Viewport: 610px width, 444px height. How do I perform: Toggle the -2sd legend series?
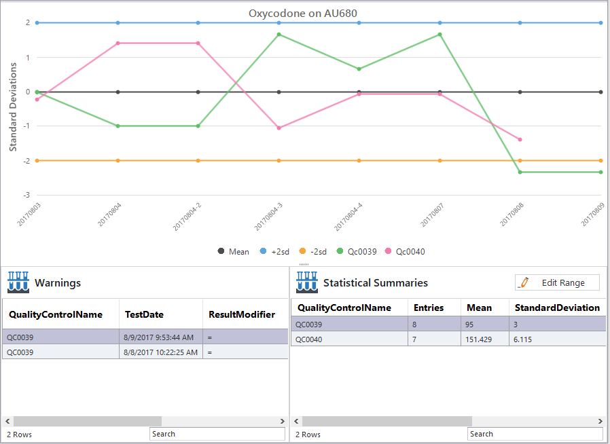[x=312, y=252]
